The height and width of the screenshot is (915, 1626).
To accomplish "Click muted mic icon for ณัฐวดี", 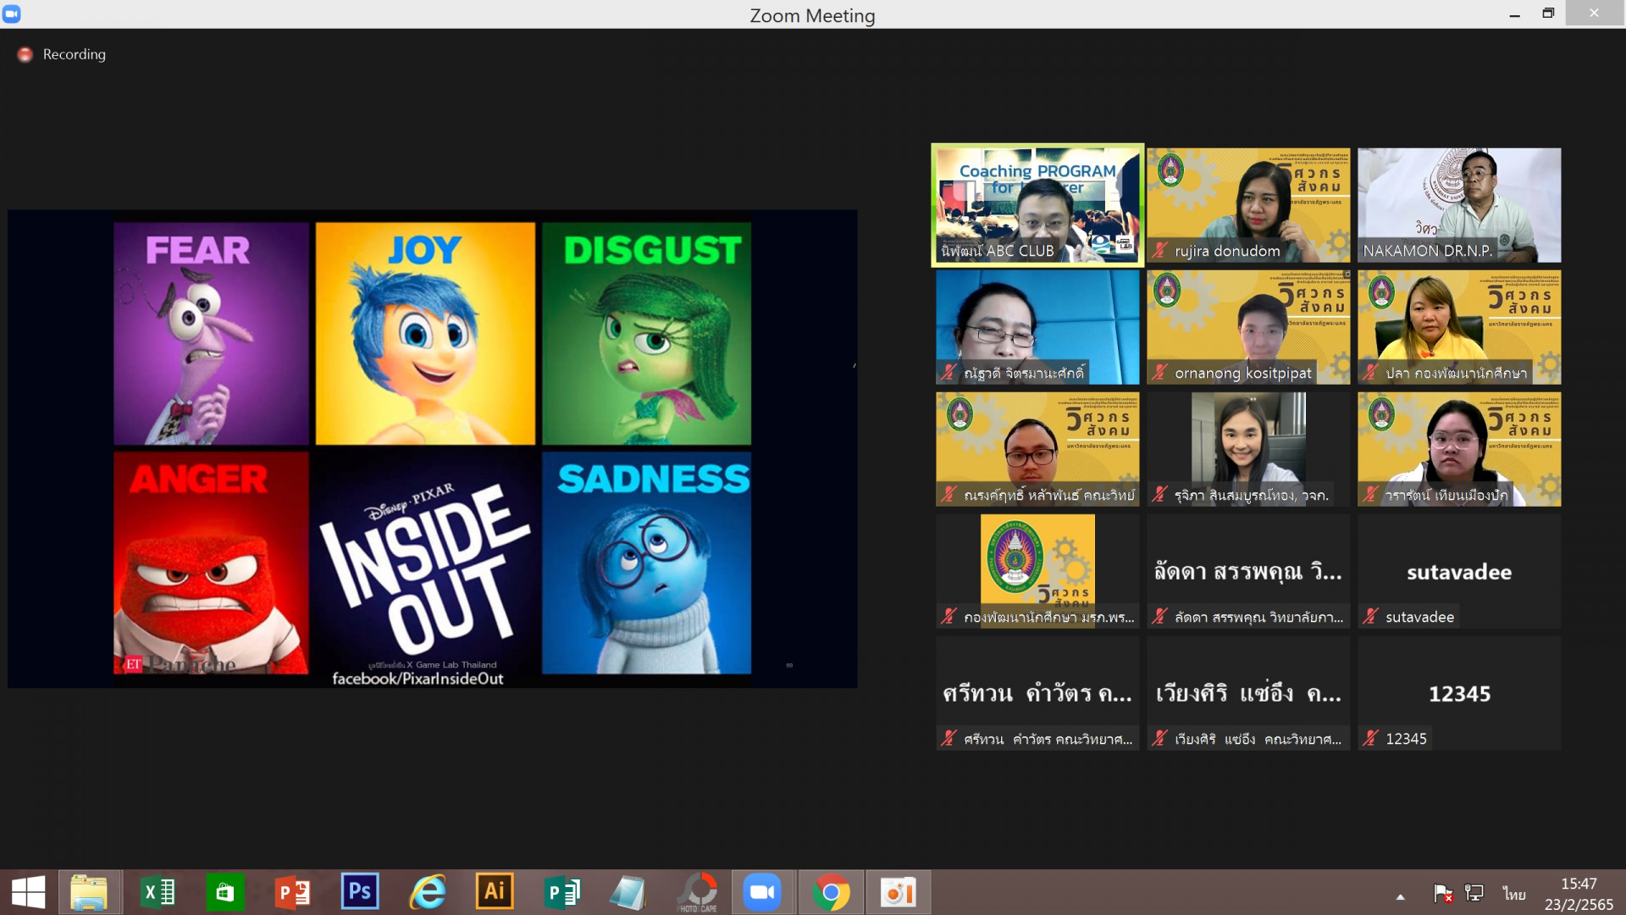I will [948, 373].
